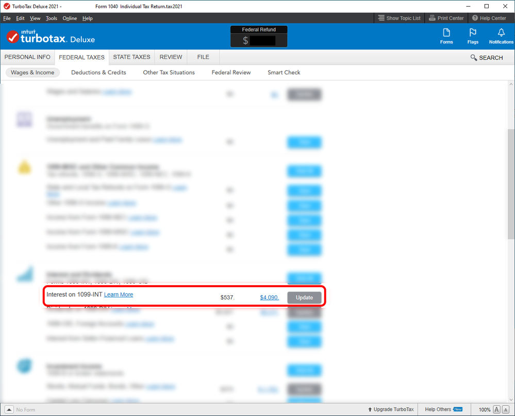Open Learn More link for 1099-INT
The image size is (515, 416).
point(119,294)
